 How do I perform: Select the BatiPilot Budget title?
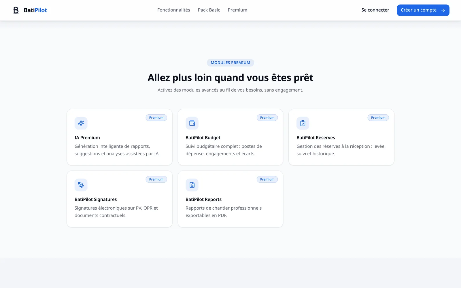point(203,138)
